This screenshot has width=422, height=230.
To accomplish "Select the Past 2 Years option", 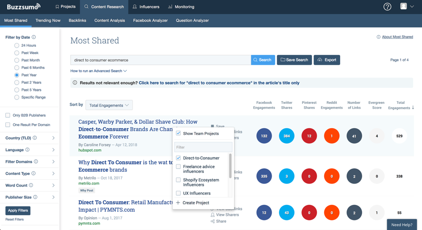I will 17,82.
